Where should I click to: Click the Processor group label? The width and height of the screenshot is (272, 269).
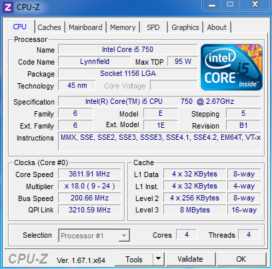(31, 39)
